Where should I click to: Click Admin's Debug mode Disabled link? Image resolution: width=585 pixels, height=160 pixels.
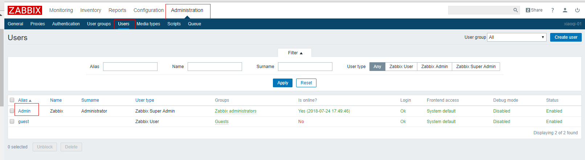[x=502, y=111]
